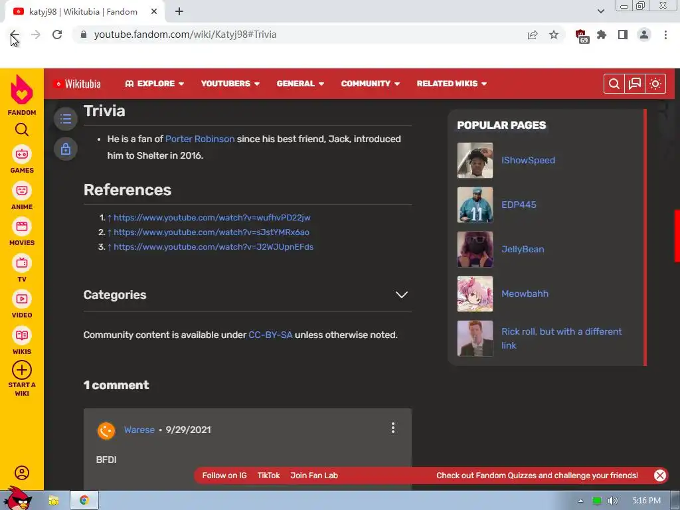Open IShowSpeed popular page link

coord(528,161)
